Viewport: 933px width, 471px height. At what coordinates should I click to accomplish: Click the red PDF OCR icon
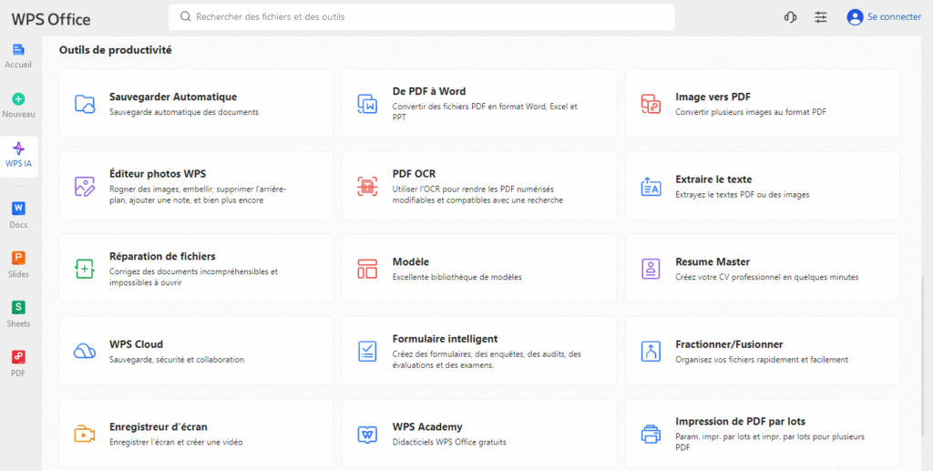(x=368, y=186)
